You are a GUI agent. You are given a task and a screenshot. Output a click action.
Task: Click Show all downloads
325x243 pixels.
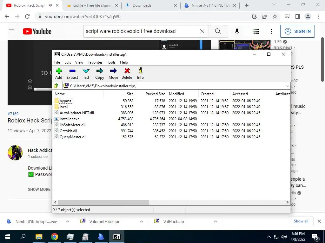301,221
